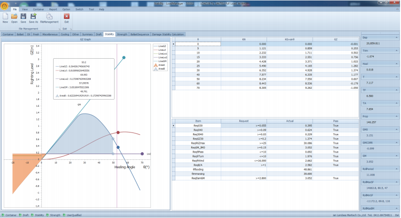Image resolution: width=401 pixels, height=218 pixels.
Task: Click the KN column header
Action: tap(244, 39)
